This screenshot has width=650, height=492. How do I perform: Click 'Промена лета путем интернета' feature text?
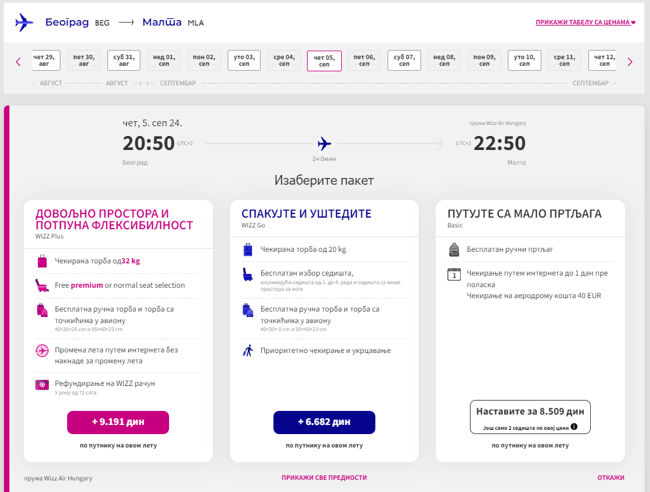pos(116,355)
